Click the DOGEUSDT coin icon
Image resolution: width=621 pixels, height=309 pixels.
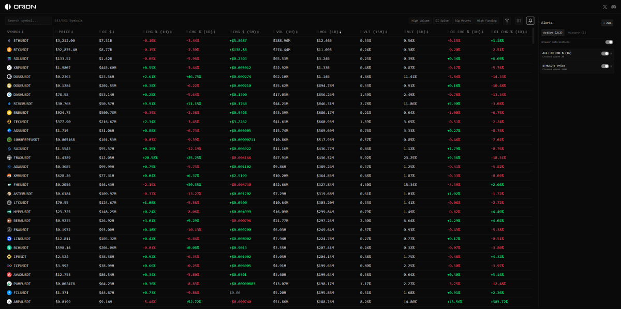[9, 85]
